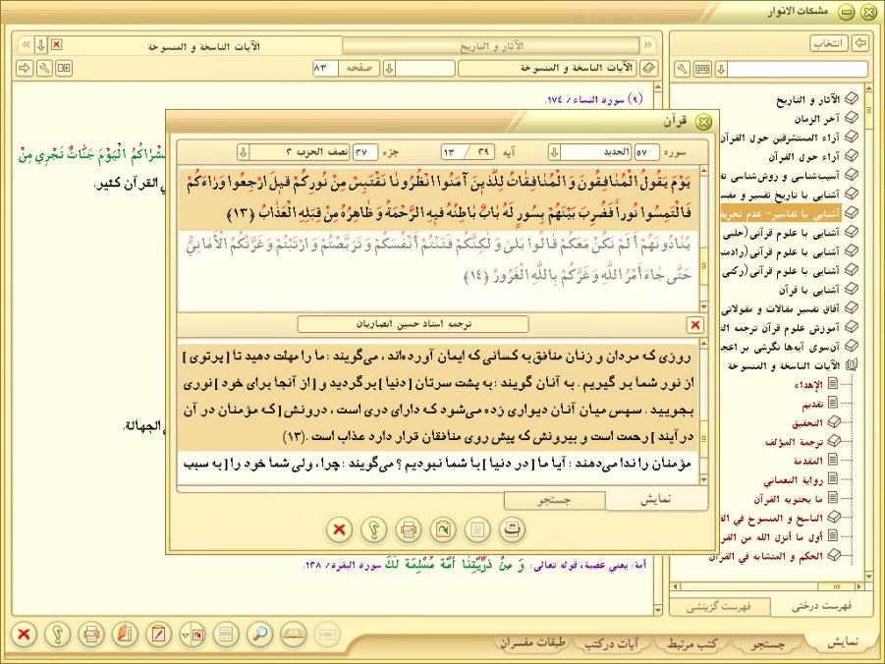Close the translation pane with red X

(x=695, y=325)
